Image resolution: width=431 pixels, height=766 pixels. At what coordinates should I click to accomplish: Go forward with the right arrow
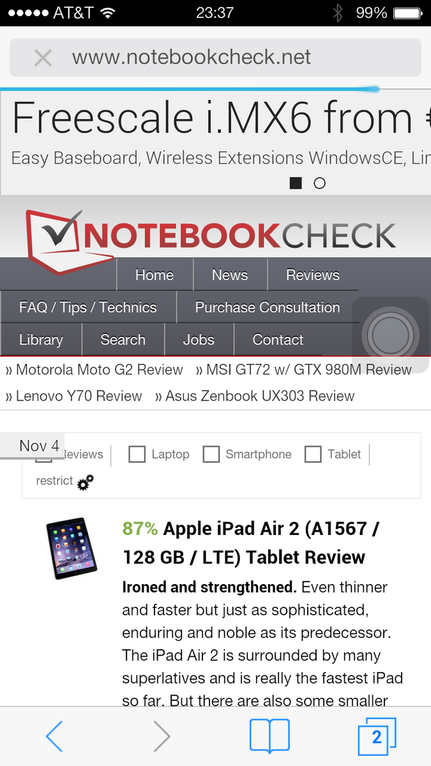(x=162, y=737)
